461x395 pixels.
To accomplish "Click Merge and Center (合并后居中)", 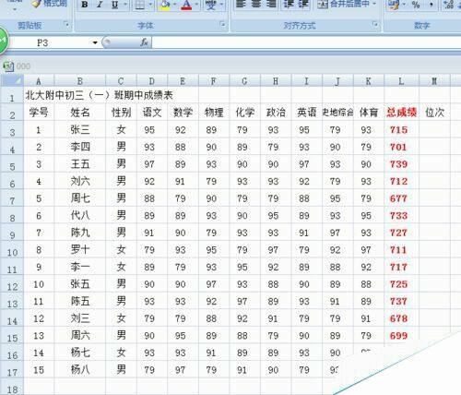I will pyautogui.click(x=343, y=4).
